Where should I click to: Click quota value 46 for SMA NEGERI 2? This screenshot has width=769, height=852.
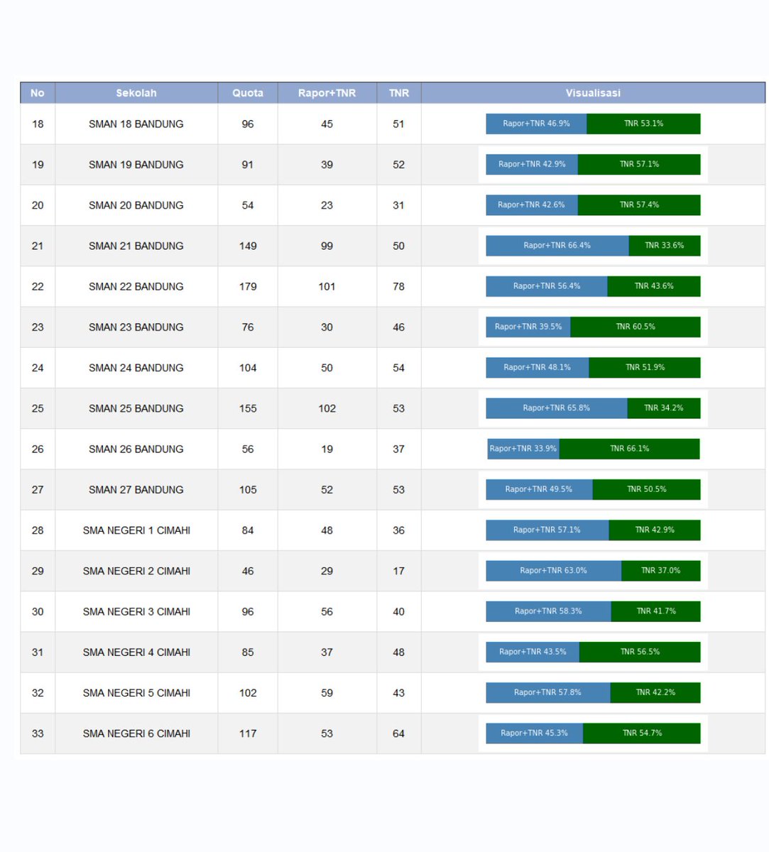[248, 571]
